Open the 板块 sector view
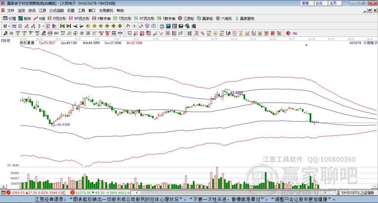Viewport: 378px width, 203px height. [x=25, y=18]
